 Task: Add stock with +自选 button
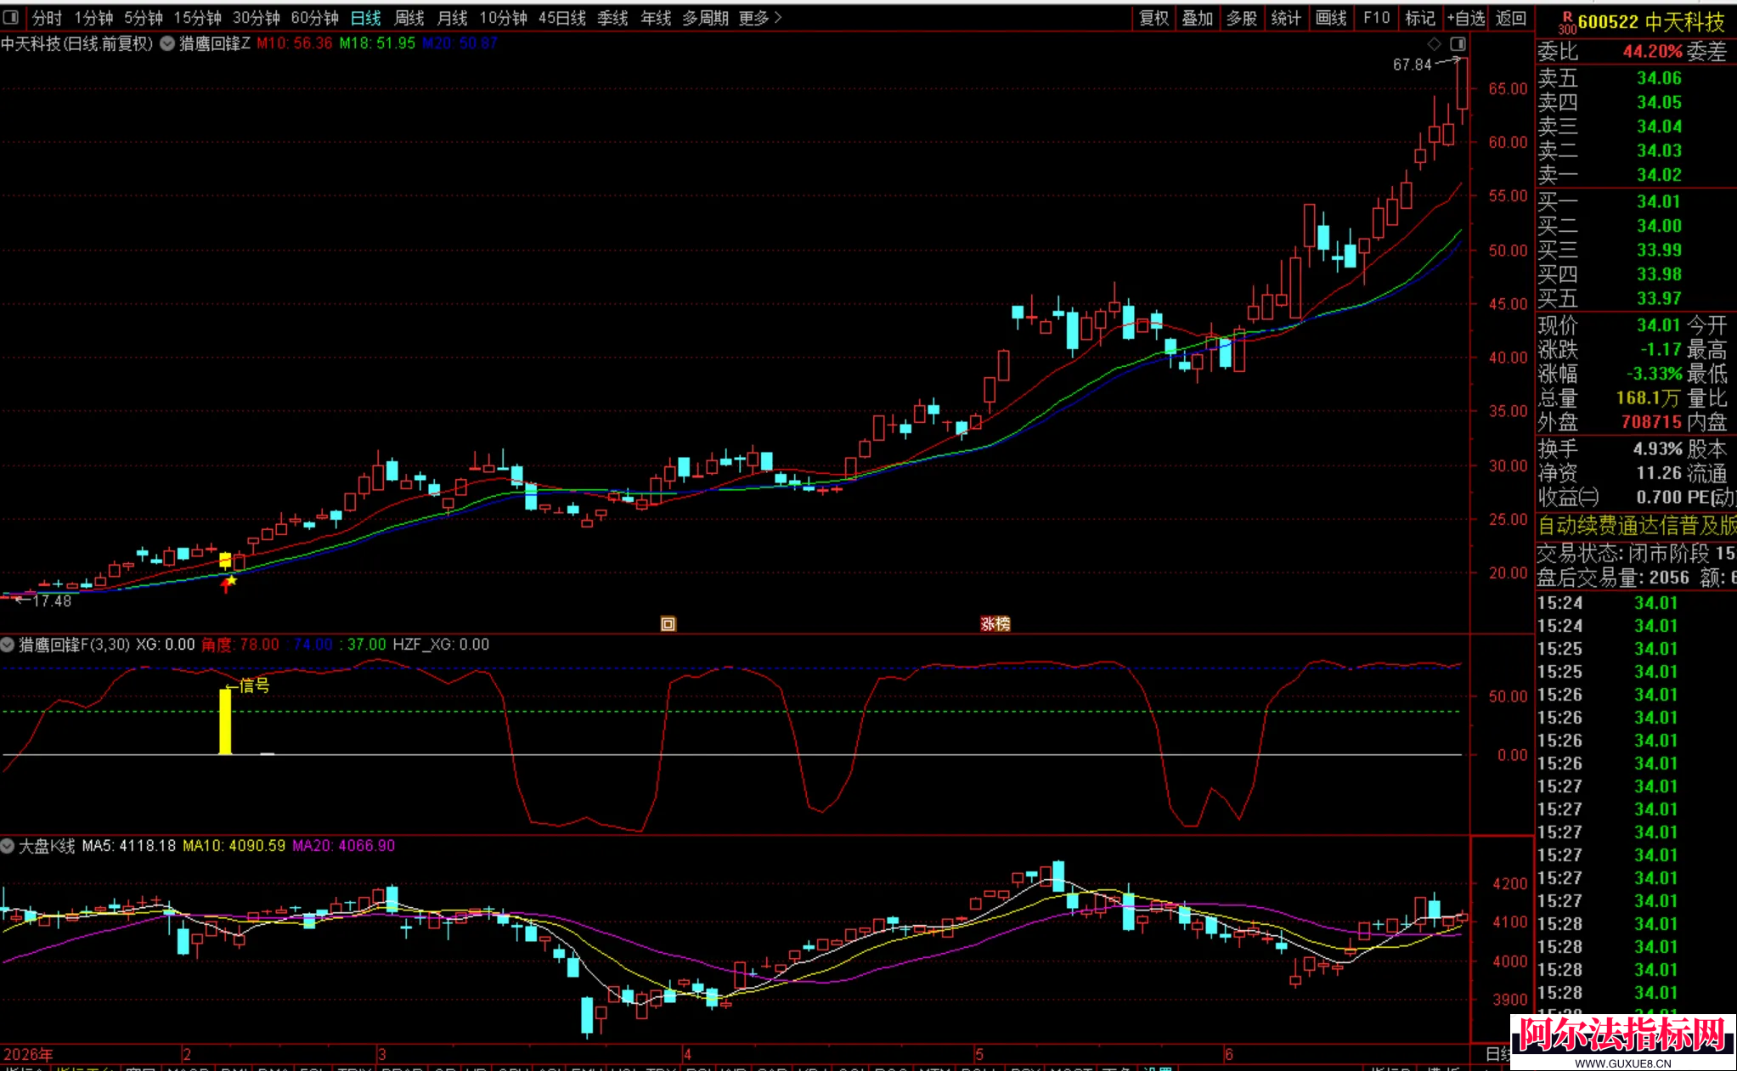[x=1467, y=18]
